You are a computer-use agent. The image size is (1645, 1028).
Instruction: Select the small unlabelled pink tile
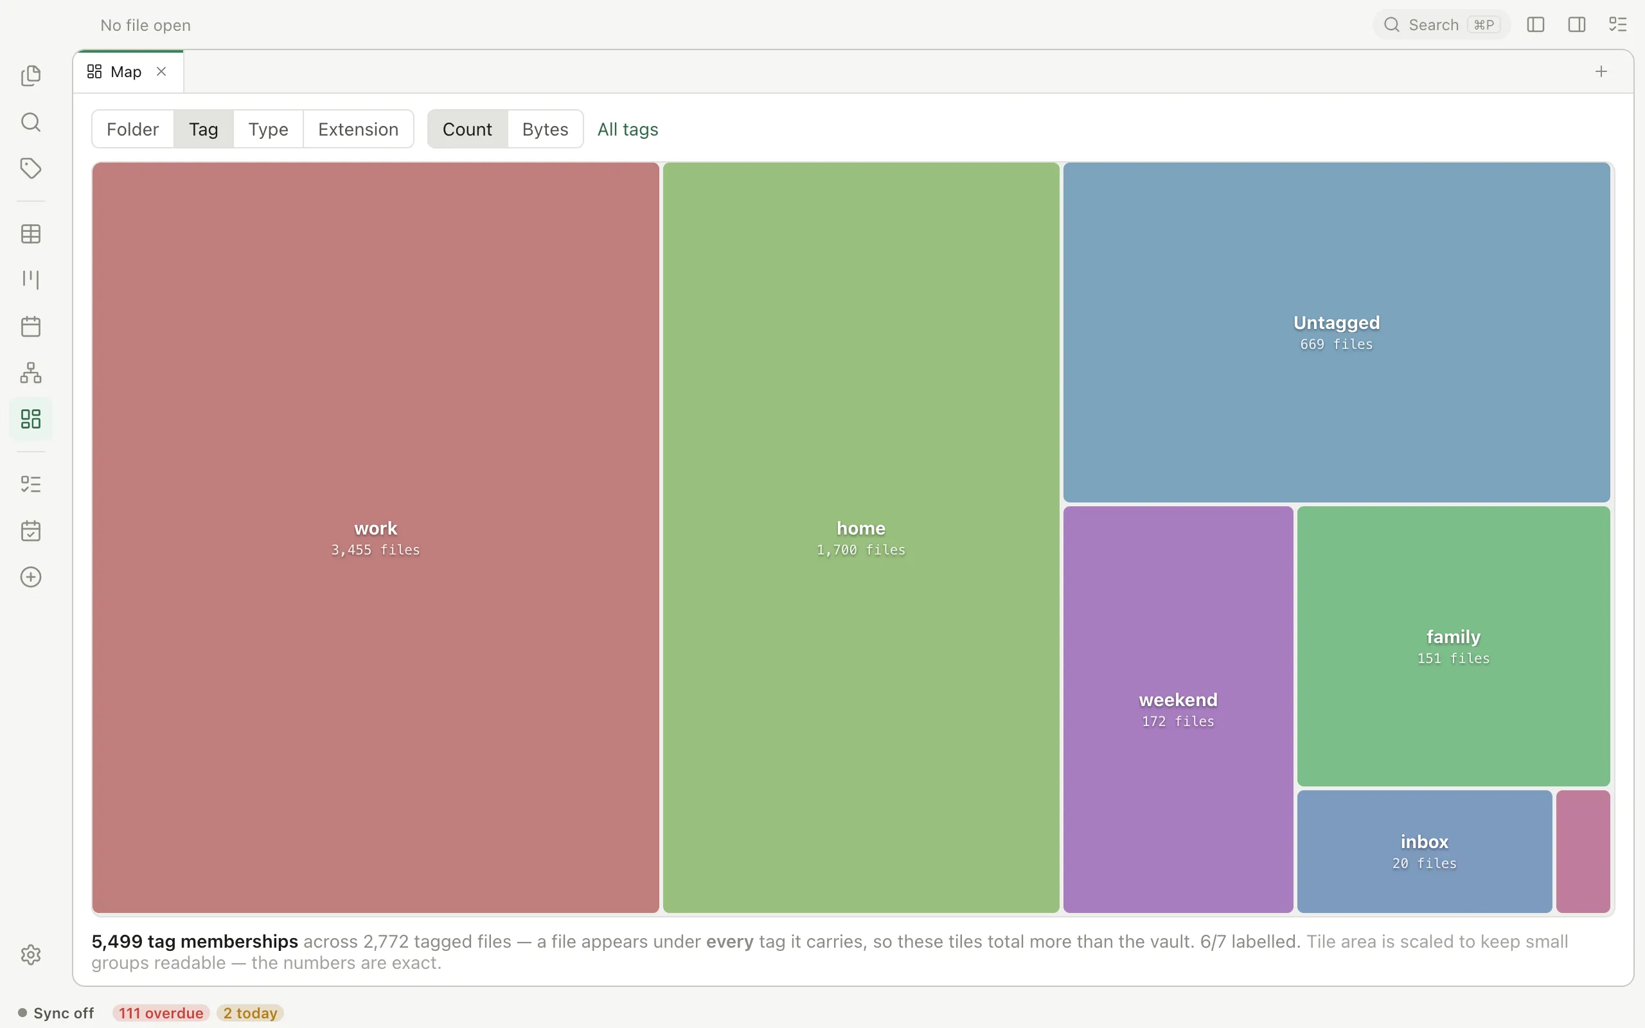coord(1583,851)
